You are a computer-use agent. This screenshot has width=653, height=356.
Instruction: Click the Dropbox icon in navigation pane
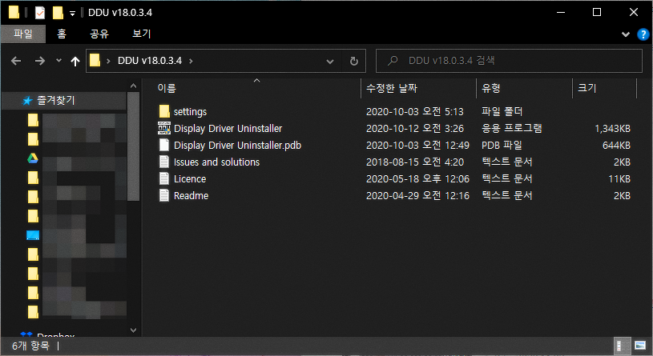[x=26, y=334]
